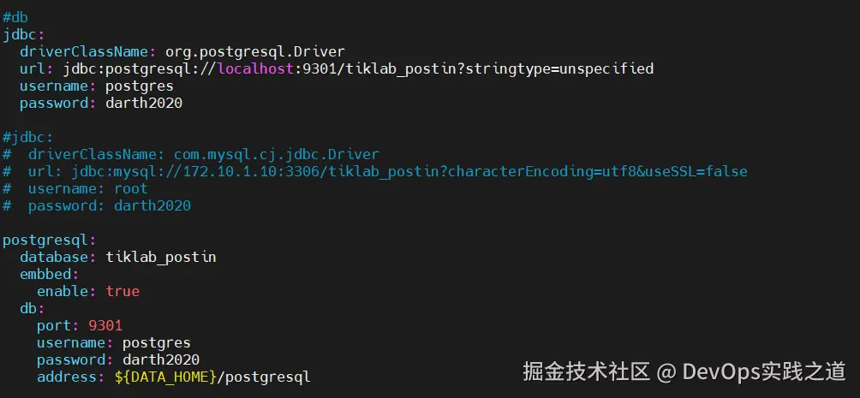The image size is (860, 398).
Task: Click the red port number 9301
Action: (x=105, y=325)
